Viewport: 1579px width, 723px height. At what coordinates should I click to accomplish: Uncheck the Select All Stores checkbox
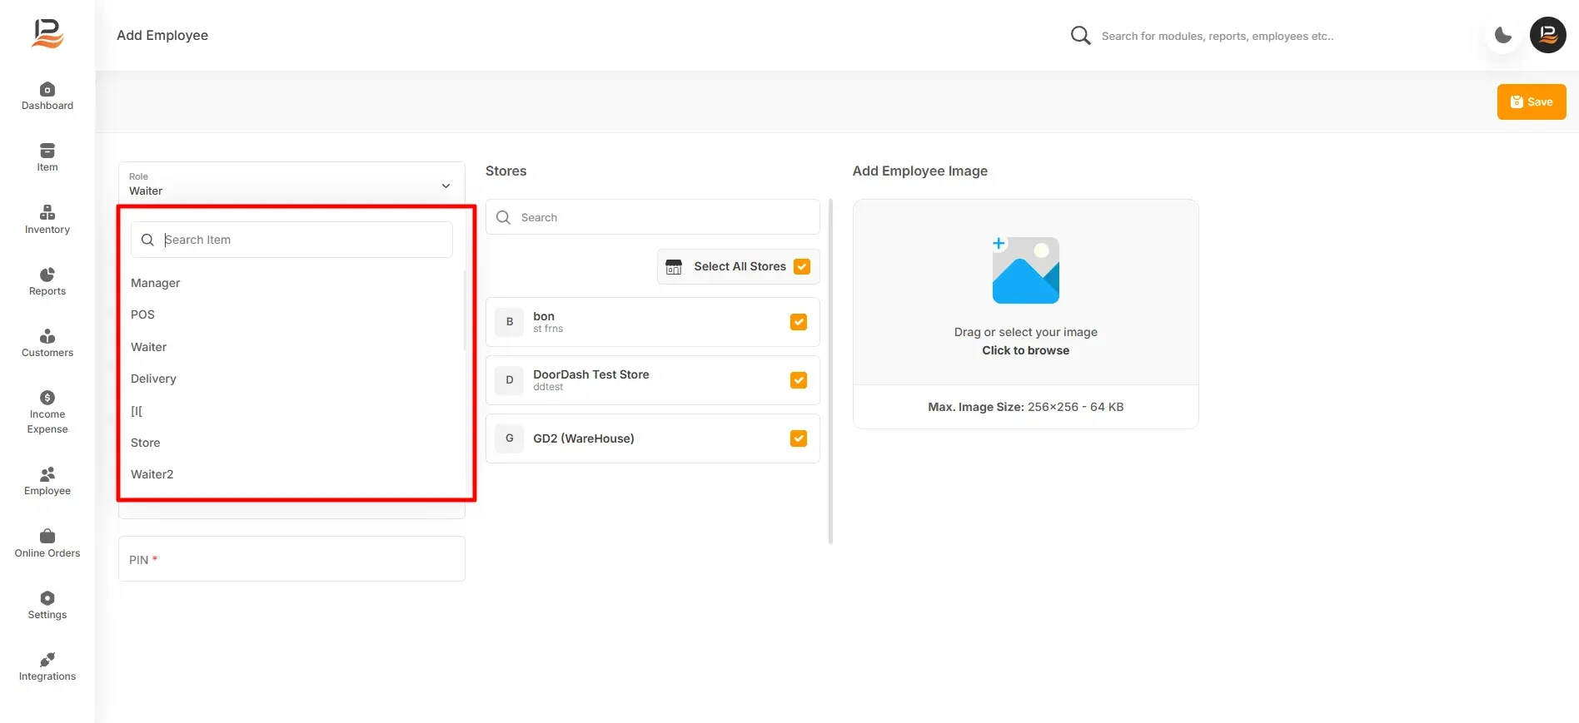pos(802,266)
